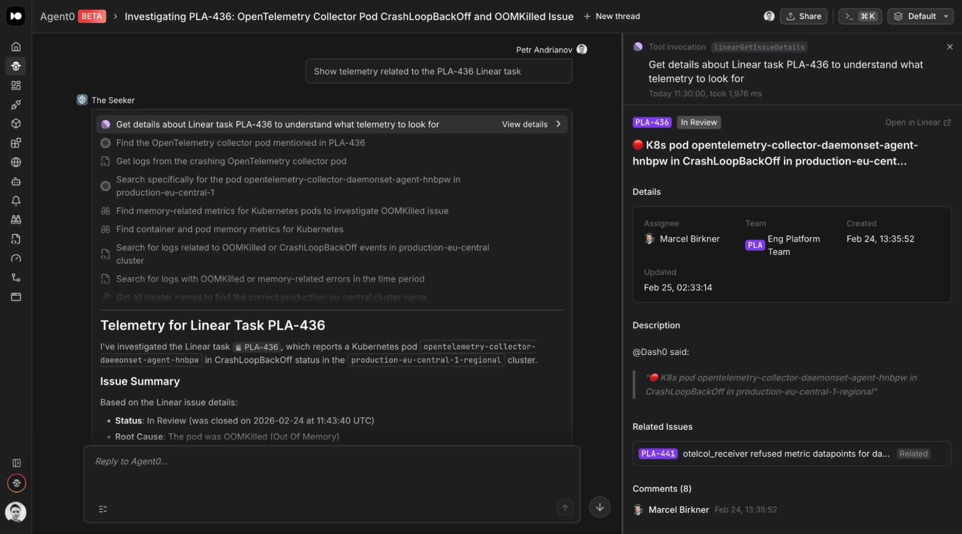Start a New thread
The image size is (962, 534).
point(612,16)
